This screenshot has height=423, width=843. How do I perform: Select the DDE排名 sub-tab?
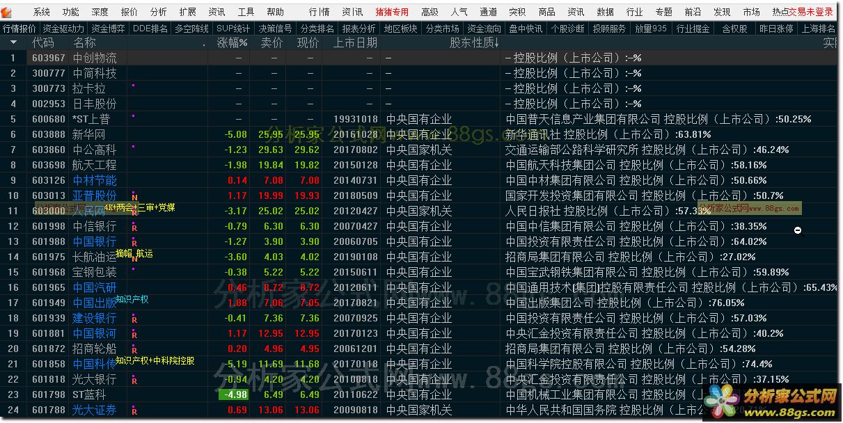pos(150,29)
